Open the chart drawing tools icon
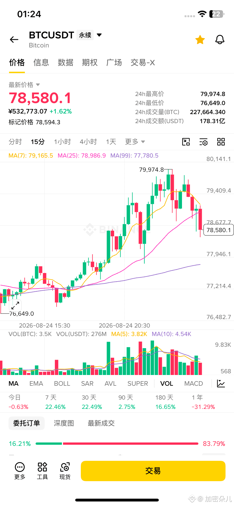Screen dimensions: 234x506 [186, 142]
